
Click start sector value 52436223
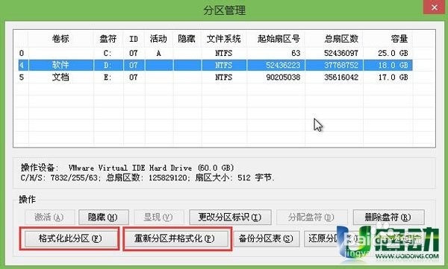[283, 65]
